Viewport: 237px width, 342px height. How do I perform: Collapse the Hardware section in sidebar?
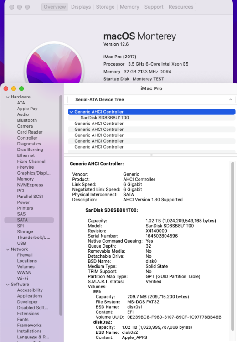coord(8,97)
